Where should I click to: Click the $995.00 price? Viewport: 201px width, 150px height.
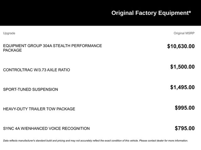click(185, 108)
